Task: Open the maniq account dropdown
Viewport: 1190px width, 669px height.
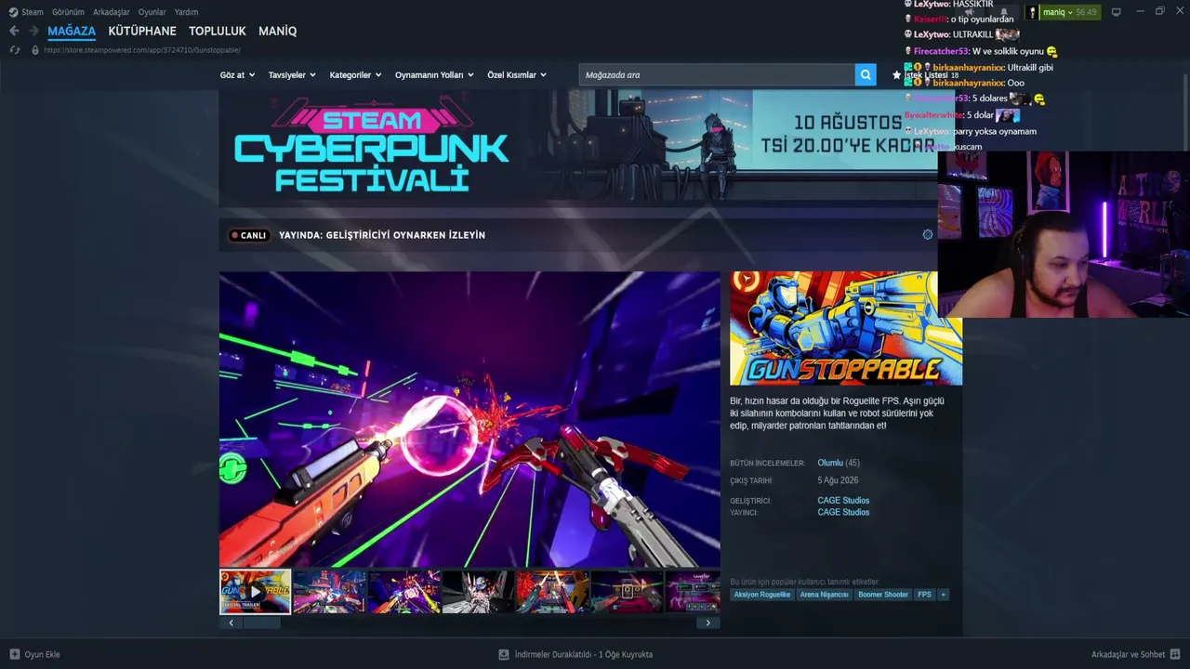Action: coord(1063,12)
